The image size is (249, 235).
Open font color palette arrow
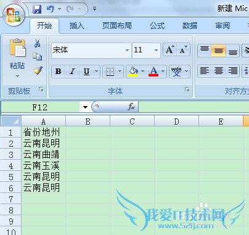point(163,72)
